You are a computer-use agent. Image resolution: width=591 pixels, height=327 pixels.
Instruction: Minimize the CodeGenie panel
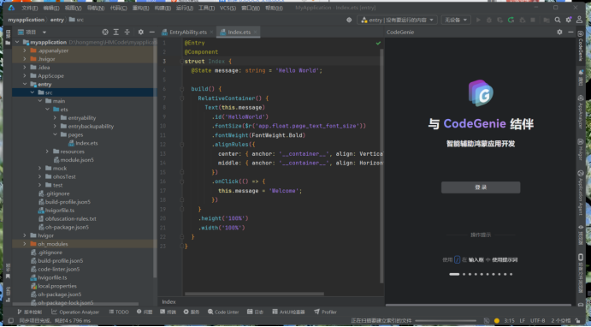tap(570, 32)
